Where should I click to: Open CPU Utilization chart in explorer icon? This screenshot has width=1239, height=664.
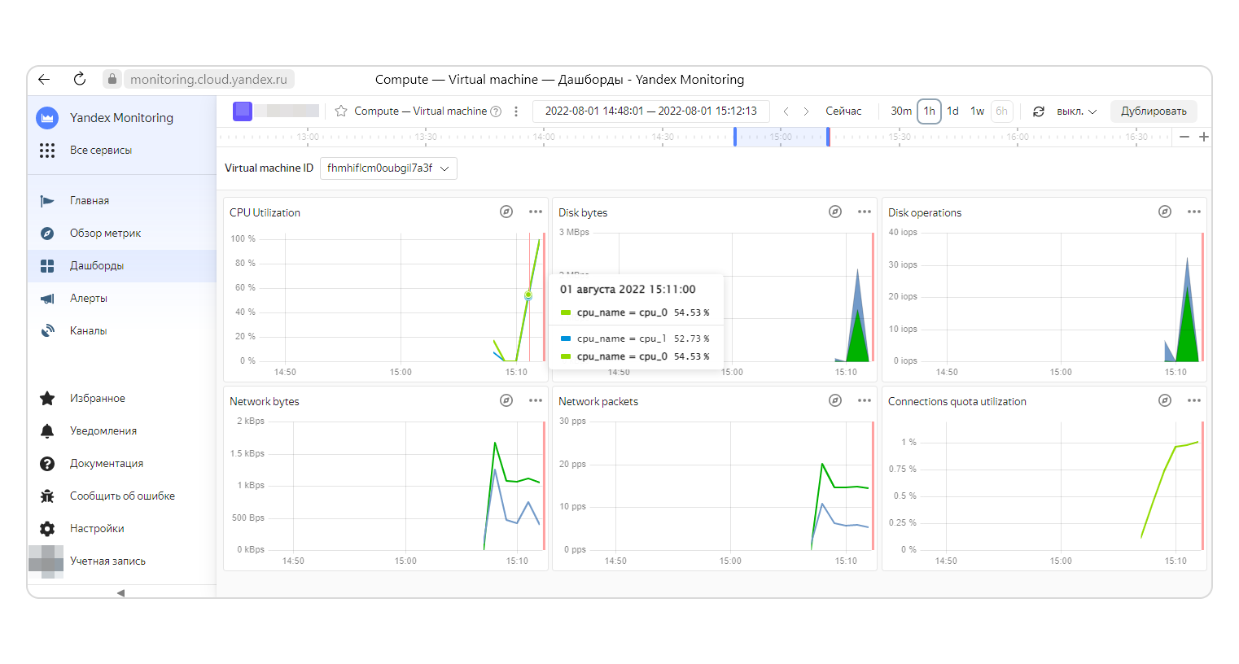[506, 212]
